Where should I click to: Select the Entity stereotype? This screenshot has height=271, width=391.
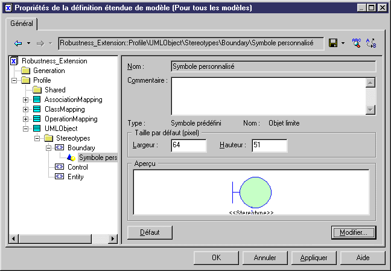(x=75, y=177)
